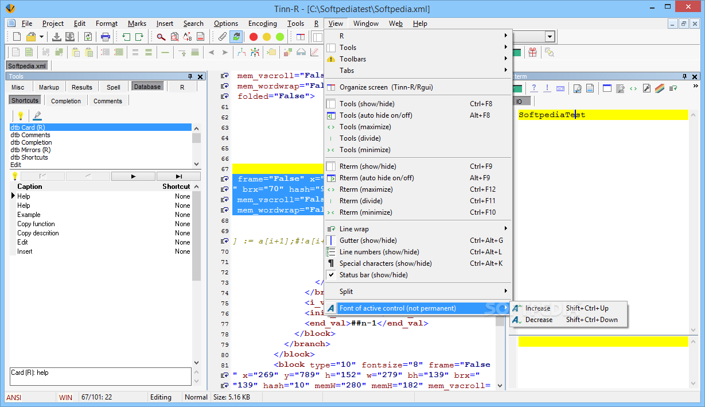
Task: Expand the Tabs submenu
Action: (x=418, y=71)
